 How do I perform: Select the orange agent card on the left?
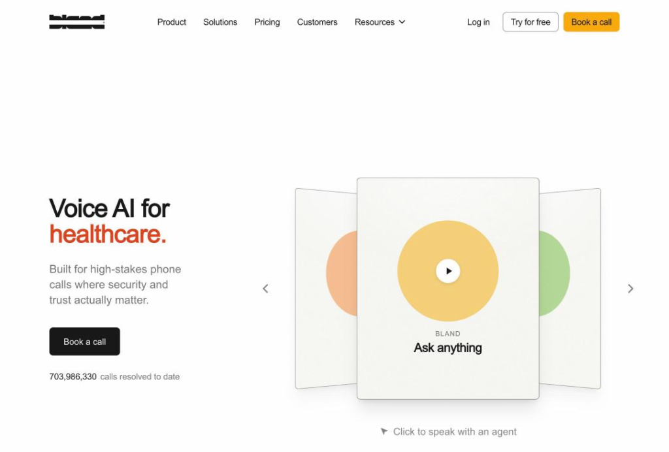click(x=326, y=289)
